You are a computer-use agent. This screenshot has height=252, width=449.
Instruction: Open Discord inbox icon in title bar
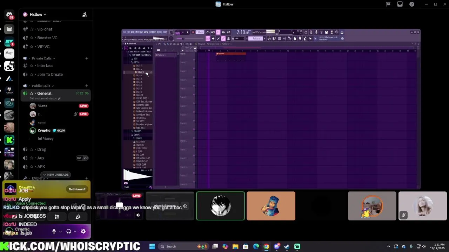(400, 4)
